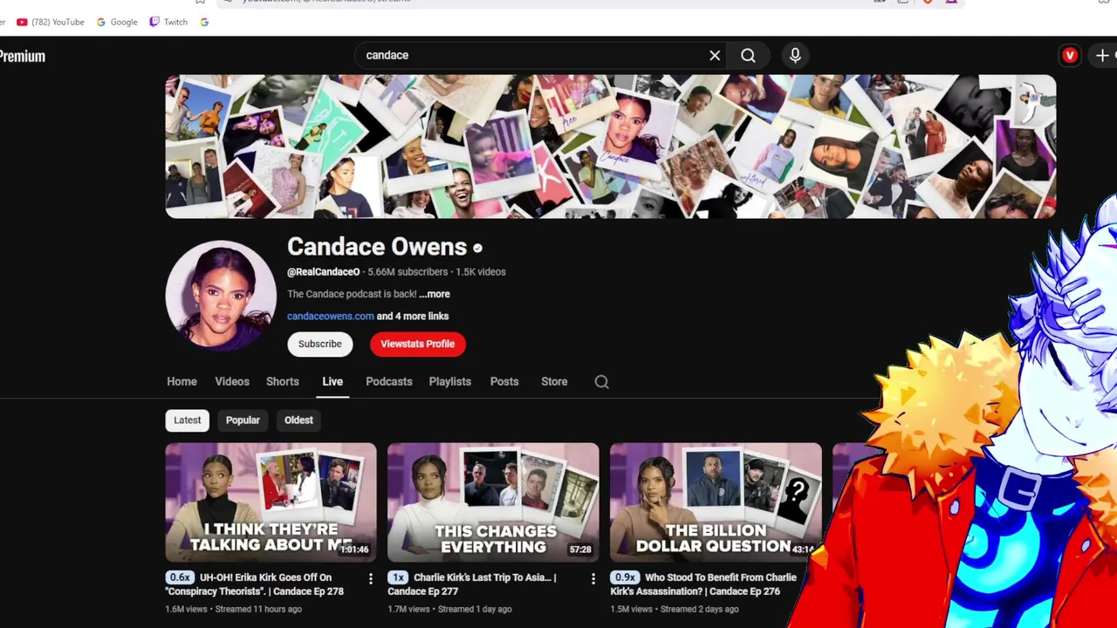Click the Premium logo text
1117x628 pixels.
tap(23, 56)
